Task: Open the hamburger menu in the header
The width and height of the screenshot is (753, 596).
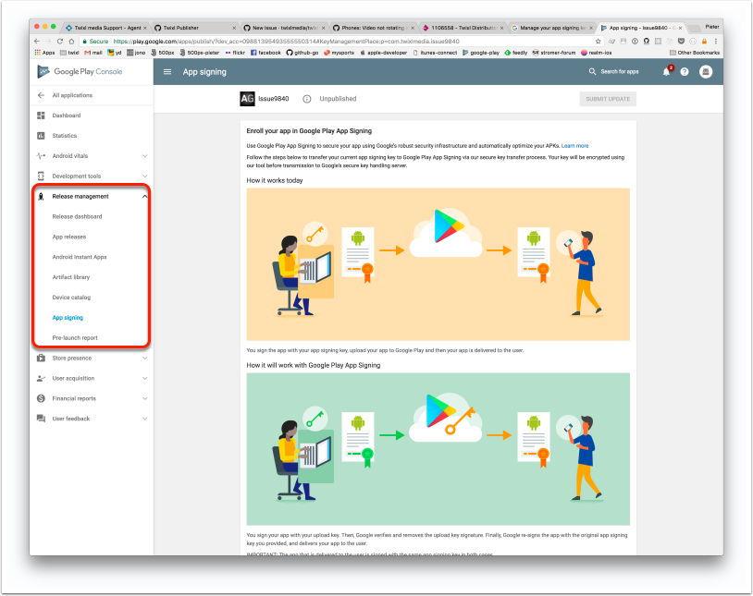Action: [x=167, y=72]
